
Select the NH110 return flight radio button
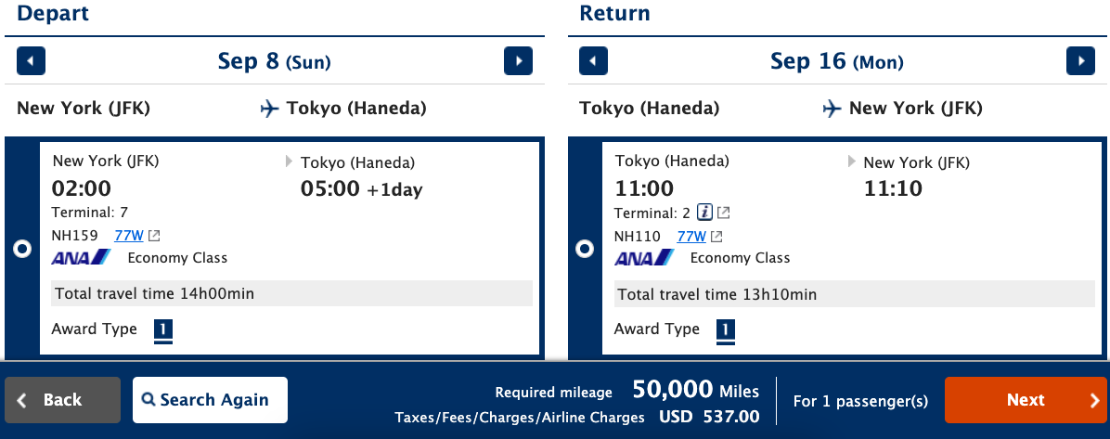pos(585,250)
